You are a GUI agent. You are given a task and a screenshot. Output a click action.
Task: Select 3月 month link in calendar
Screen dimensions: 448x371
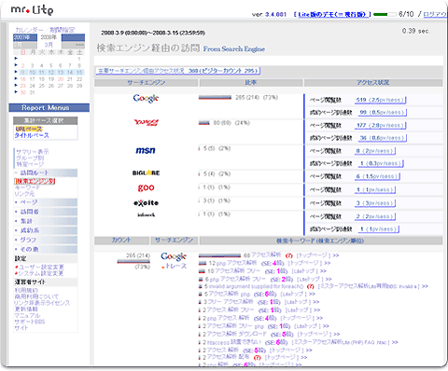49,45
